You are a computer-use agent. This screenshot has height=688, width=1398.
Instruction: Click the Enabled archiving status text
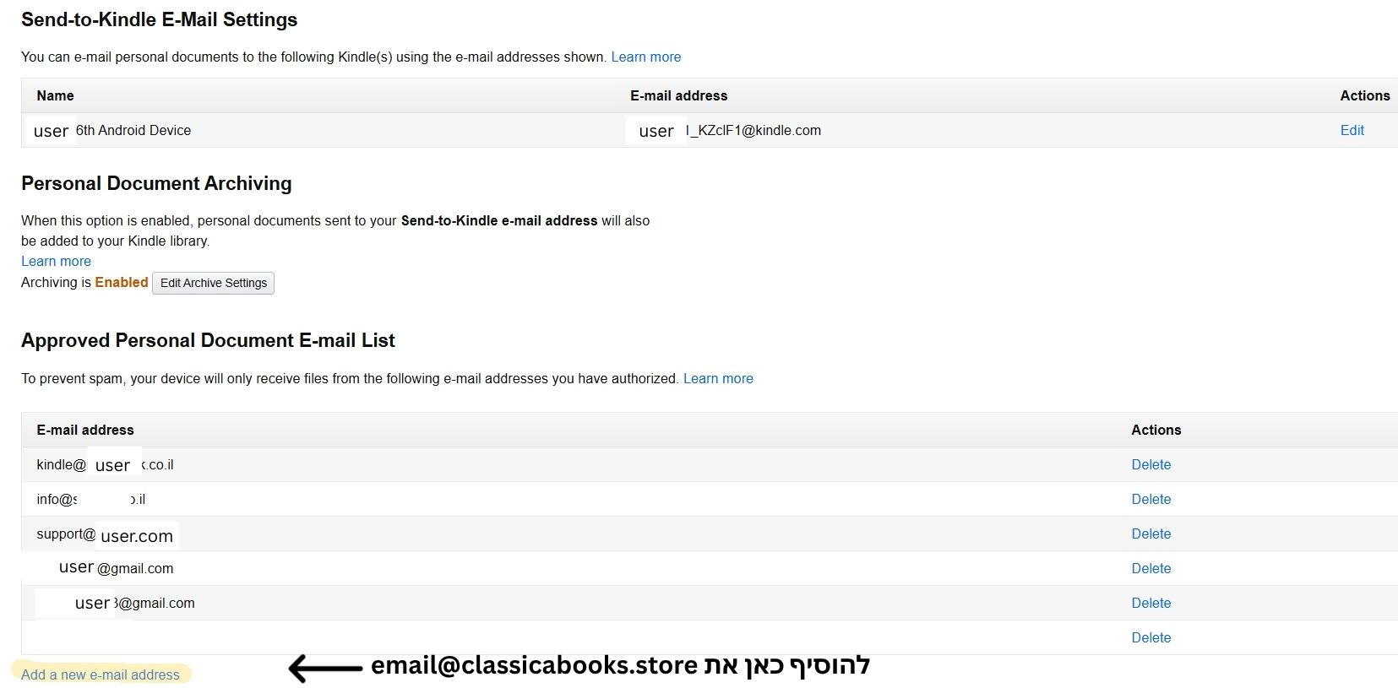click(121, 282)
